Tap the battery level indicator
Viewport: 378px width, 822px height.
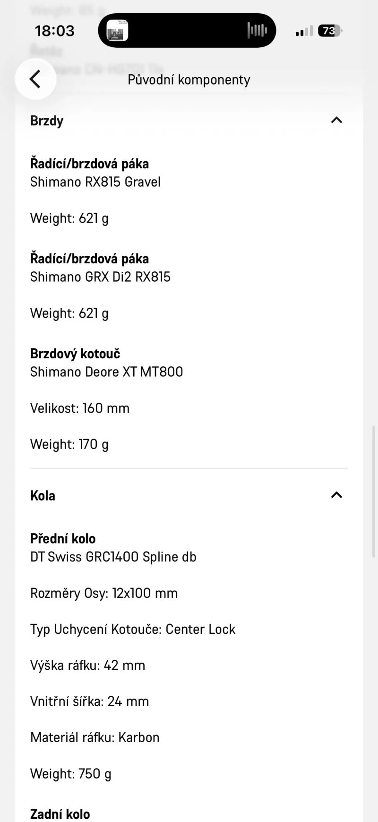coord(330,31)
